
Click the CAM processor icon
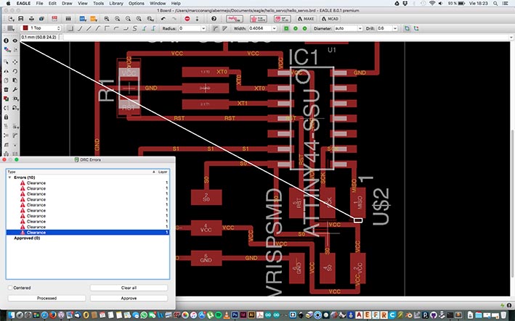click(41, 19)
